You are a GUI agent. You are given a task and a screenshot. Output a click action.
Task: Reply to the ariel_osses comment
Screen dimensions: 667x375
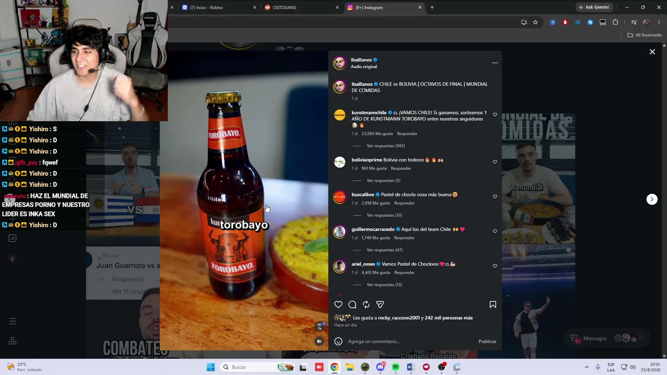pos(404,273)
